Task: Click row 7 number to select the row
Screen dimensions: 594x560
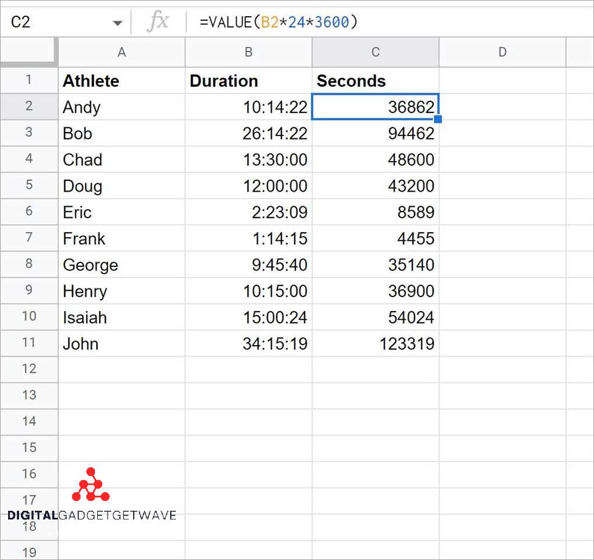Action: [29, 238]
